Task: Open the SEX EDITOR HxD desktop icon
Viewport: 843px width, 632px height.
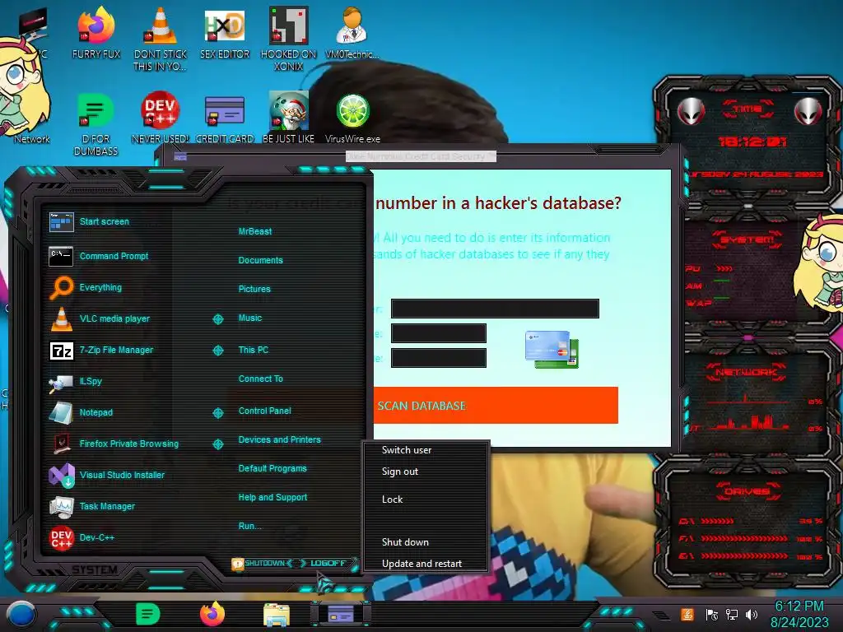Action: (225, 33)
